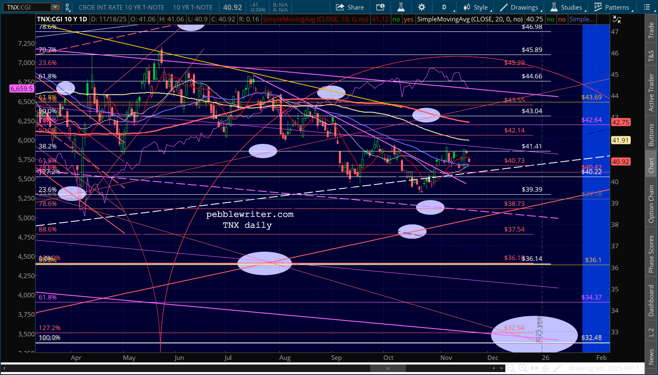
Task: Click the Patterns chart icon
Action: point(598,7)
